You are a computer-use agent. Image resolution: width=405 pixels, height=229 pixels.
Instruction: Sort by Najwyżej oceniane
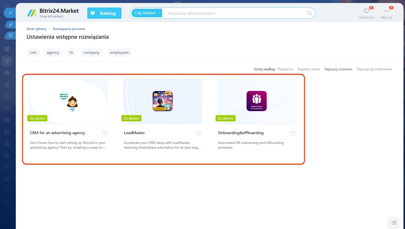338,69
